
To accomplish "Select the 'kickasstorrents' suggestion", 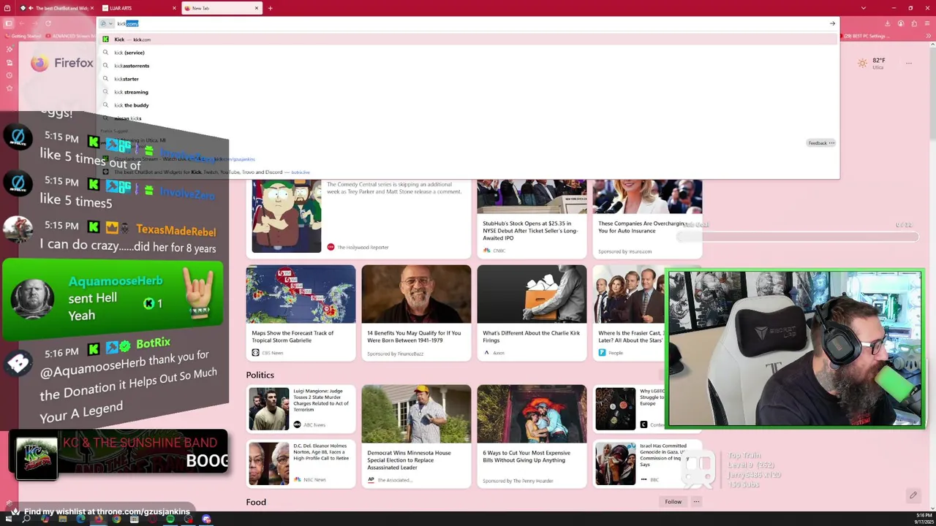I will click(468, 66).
